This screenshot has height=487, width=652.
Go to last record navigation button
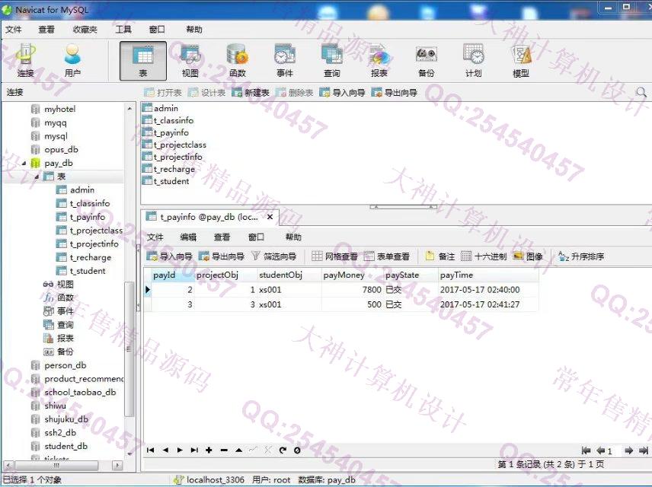pyautogui.click(x=194, y=450)
